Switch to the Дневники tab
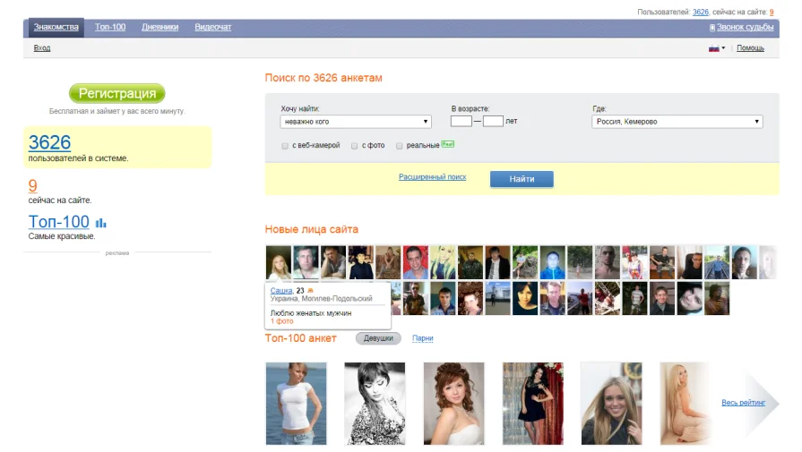The image size is (802, 452). (160, 27)
